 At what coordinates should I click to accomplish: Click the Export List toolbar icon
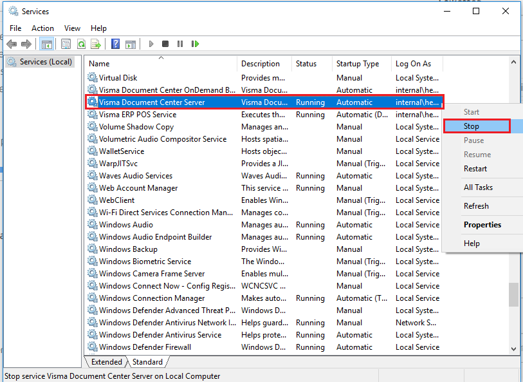pyautogui.click(x=96, y=44)
